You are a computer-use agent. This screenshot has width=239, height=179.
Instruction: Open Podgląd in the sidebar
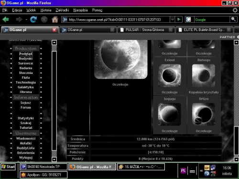click(x=26, y=54)
